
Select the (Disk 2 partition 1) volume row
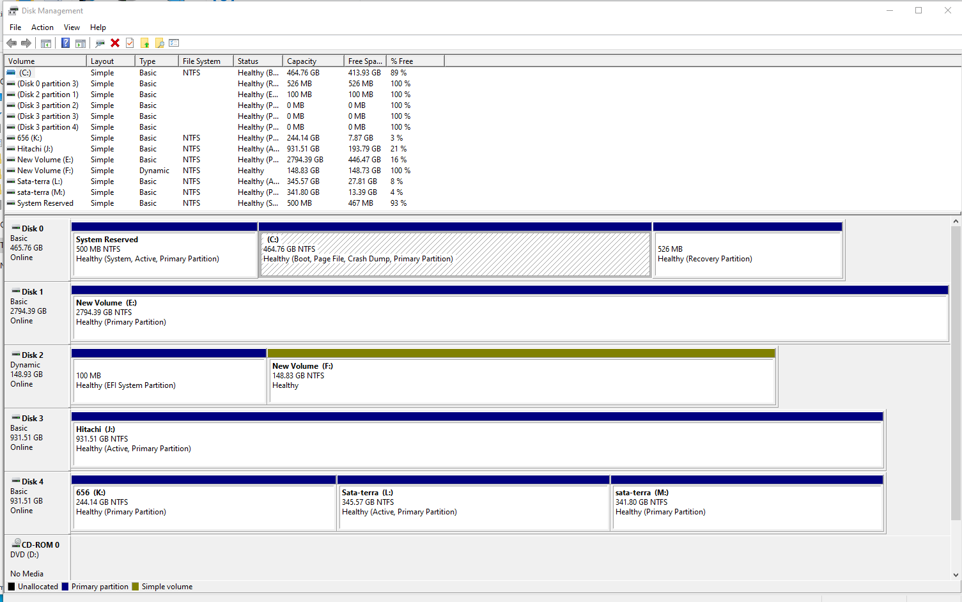224,95
